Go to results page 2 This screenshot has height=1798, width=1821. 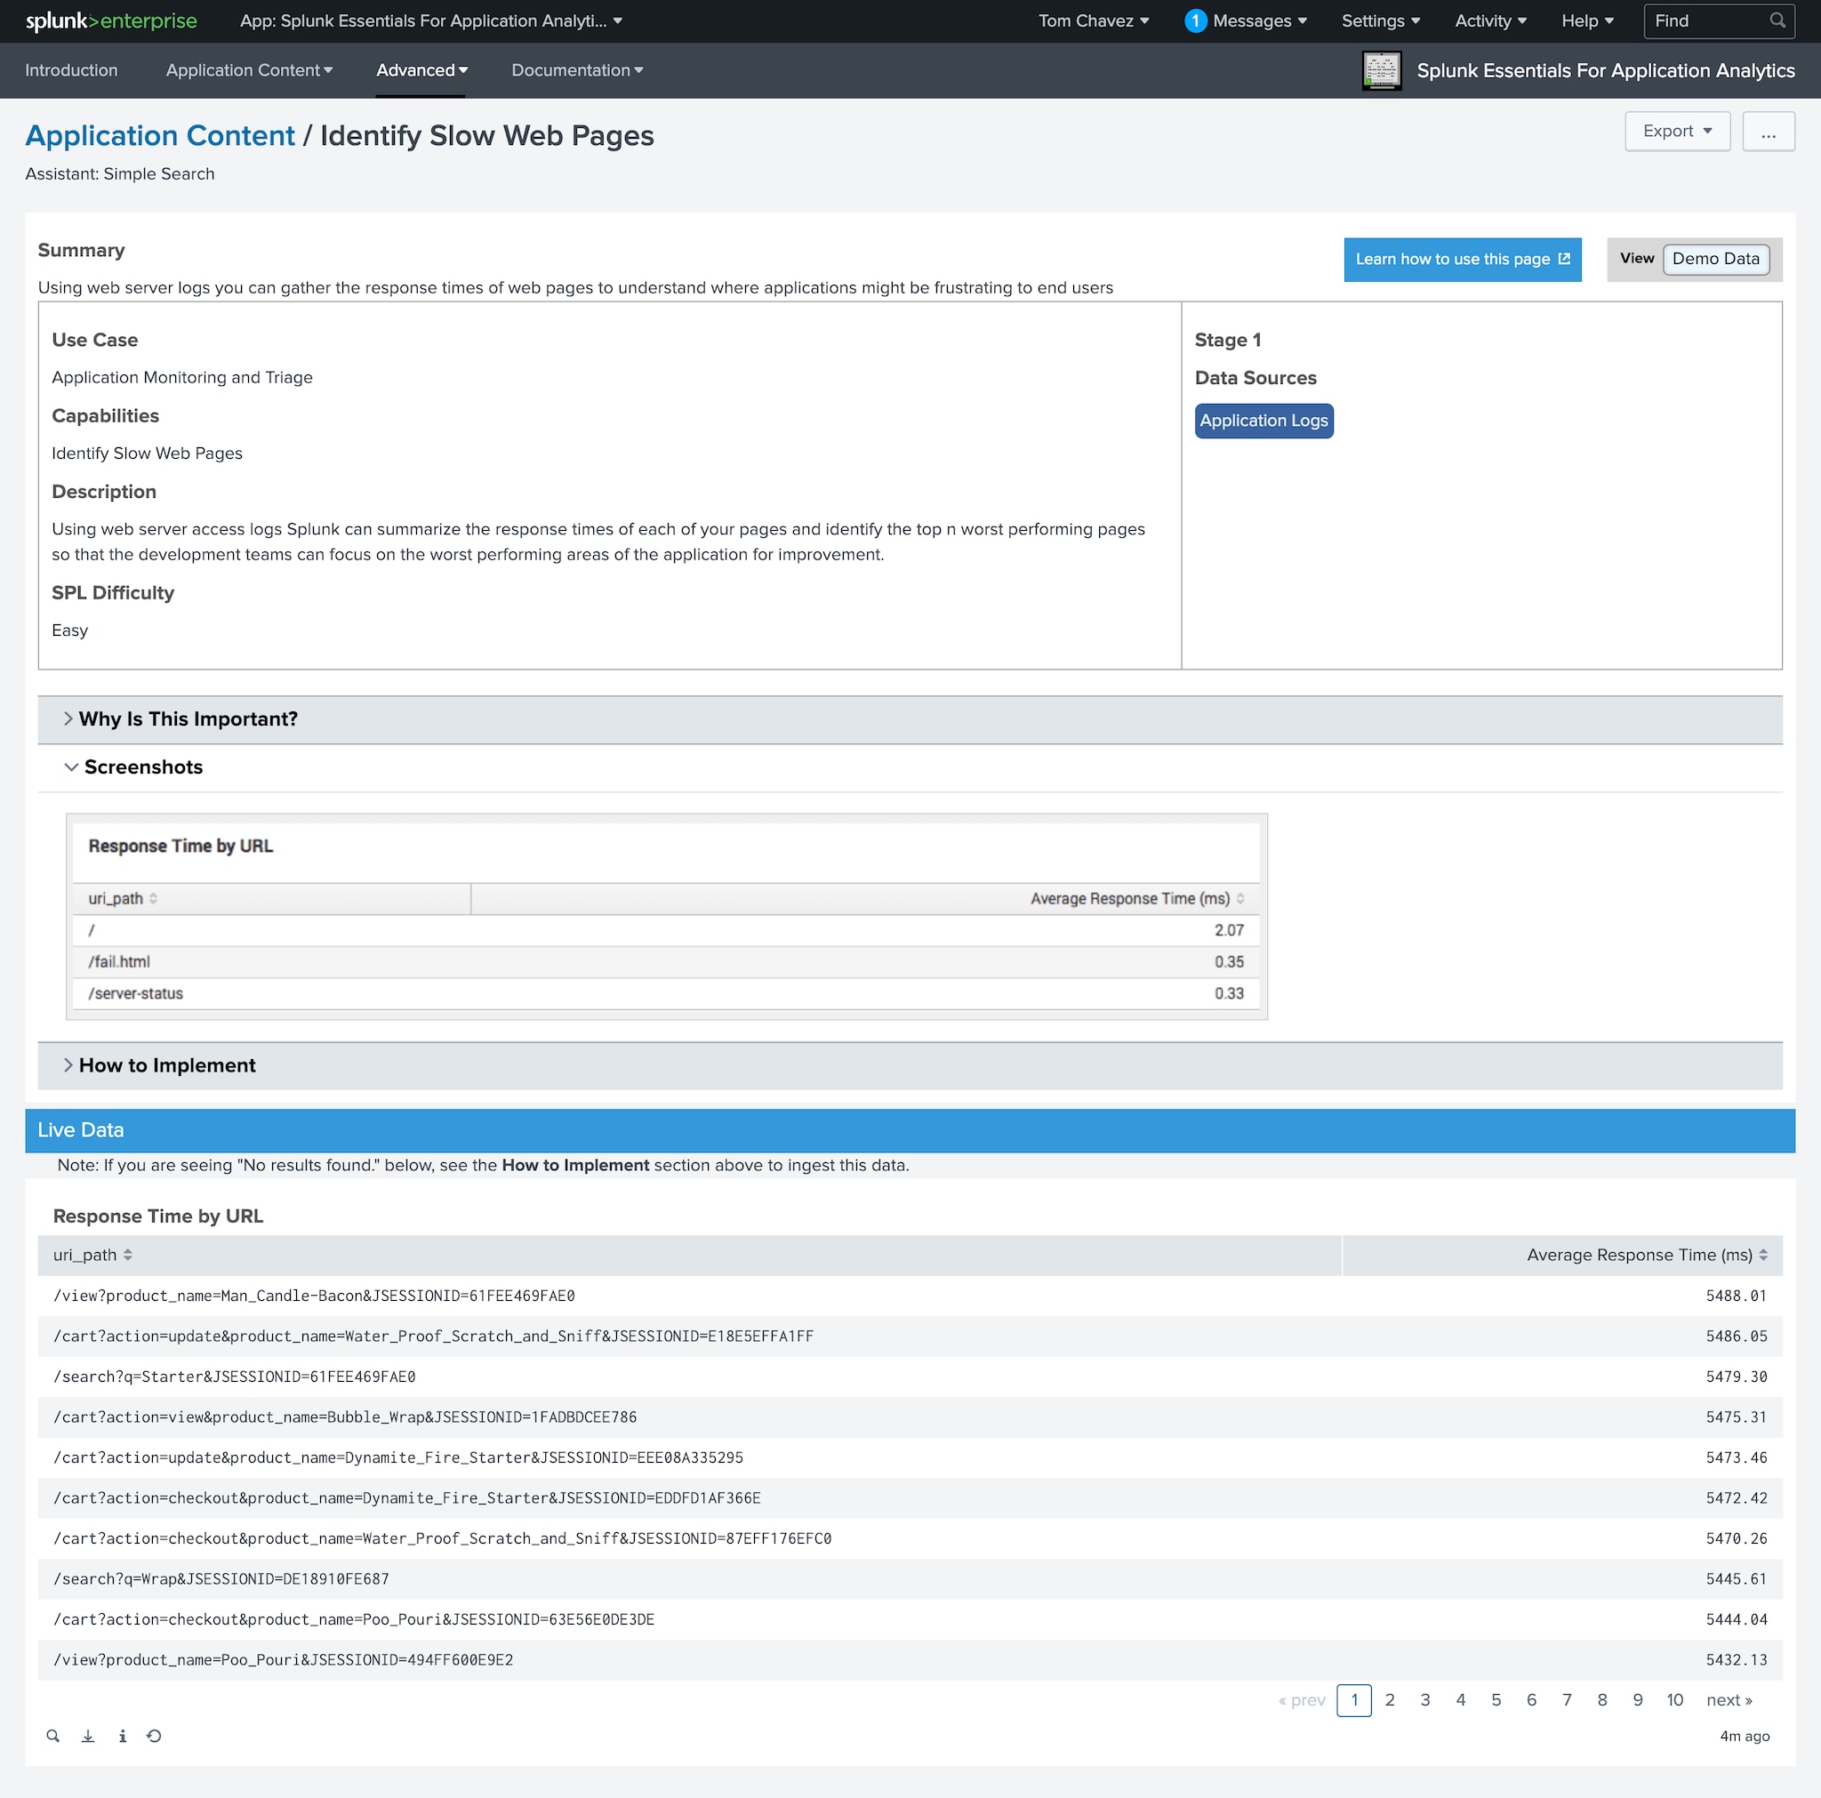[x=1390, y=1700]
